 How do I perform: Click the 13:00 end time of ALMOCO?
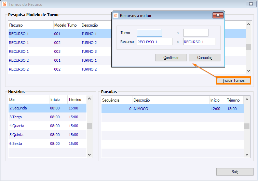point(232,109)
